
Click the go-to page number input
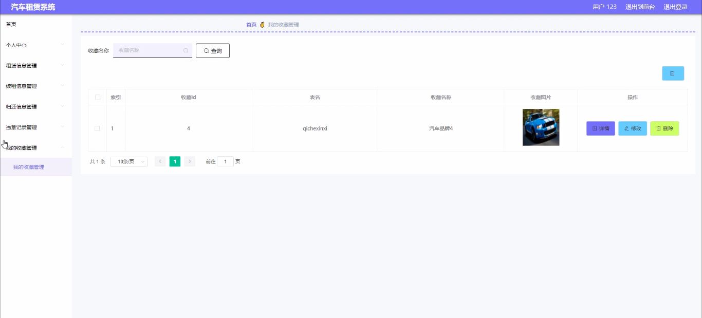pos(225,161)
